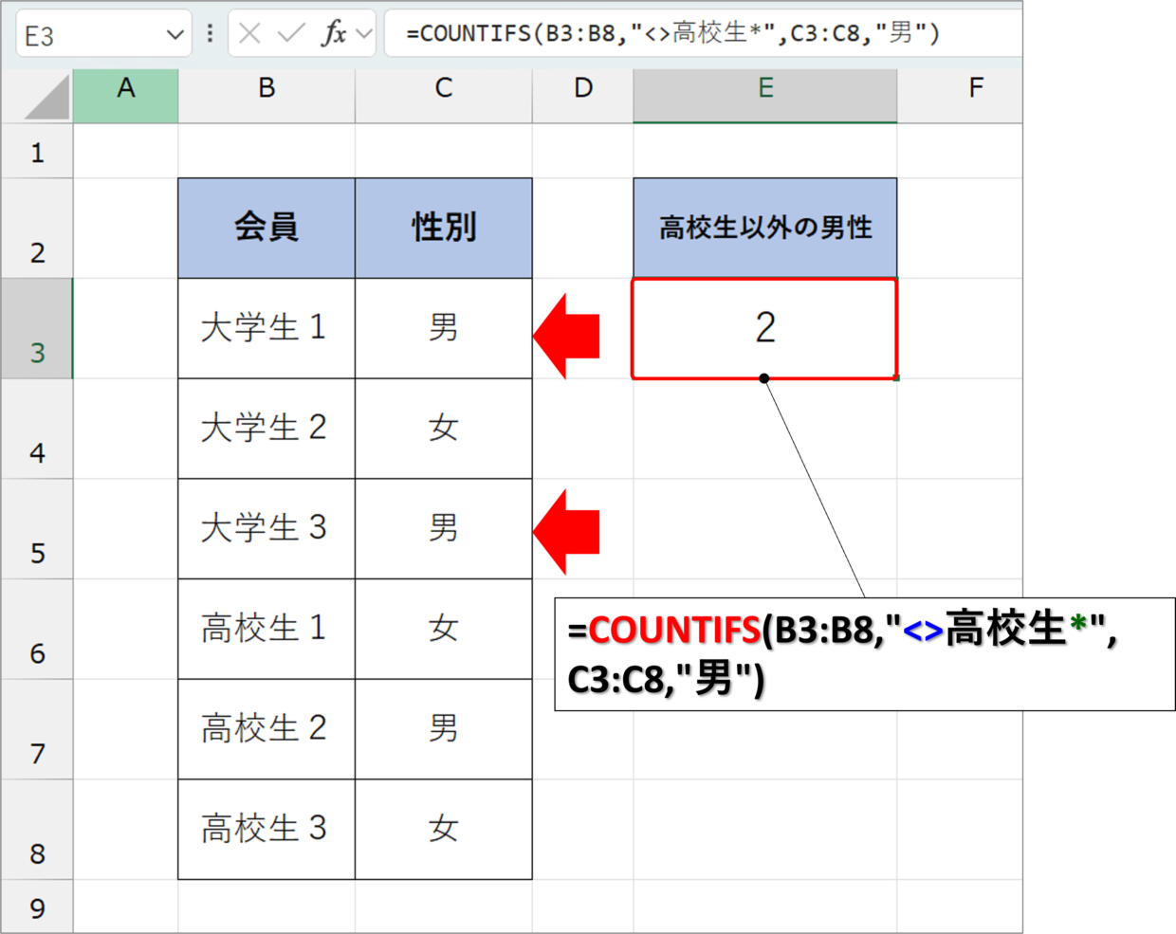Select row 8 header
1176x934 pixels.
(x=37, y=831)
